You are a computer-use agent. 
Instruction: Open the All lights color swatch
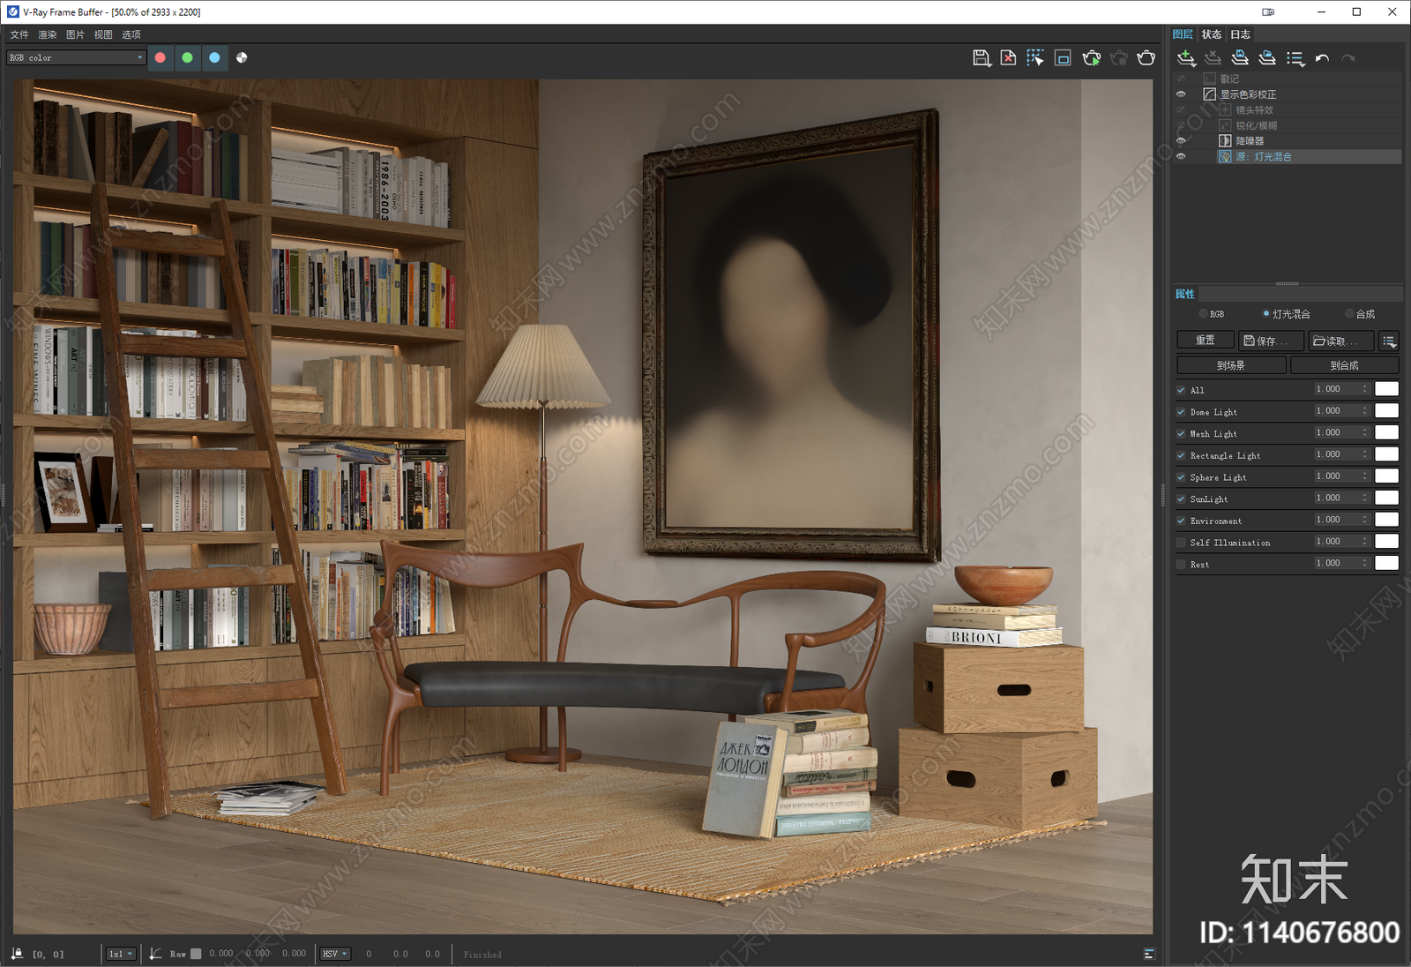(x=1387, y=389)
